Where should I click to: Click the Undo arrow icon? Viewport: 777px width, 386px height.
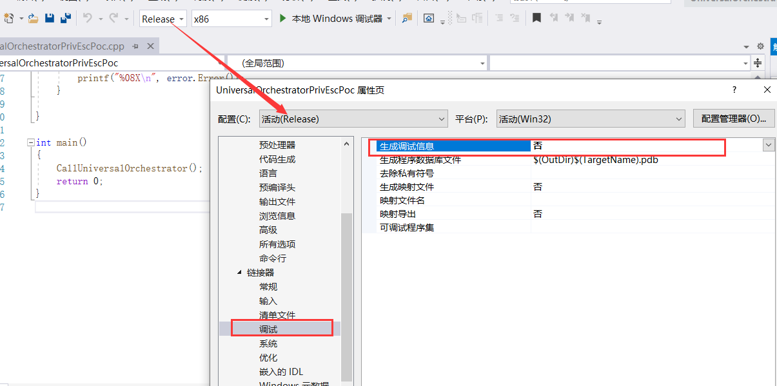pos(88,19)
